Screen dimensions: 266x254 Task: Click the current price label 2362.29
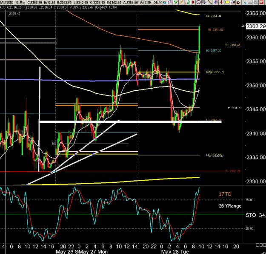(256, 26)
